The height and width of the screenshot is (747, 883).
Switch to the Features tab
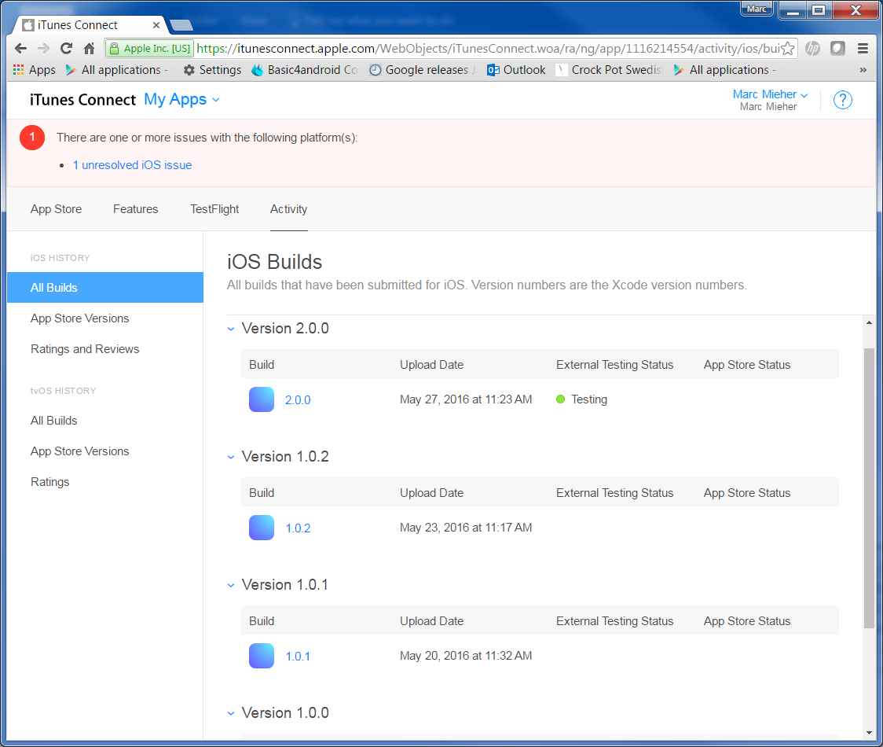pos(136,209)
